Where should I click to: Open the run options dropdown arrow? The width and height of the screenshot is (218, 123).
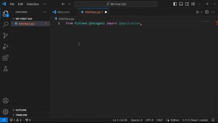tap(201, 12)
